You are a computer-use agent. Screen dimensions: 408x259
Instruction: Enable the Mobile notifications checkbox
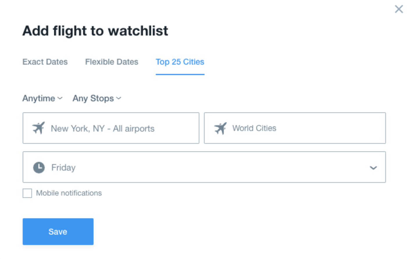(x=27, y=193)
